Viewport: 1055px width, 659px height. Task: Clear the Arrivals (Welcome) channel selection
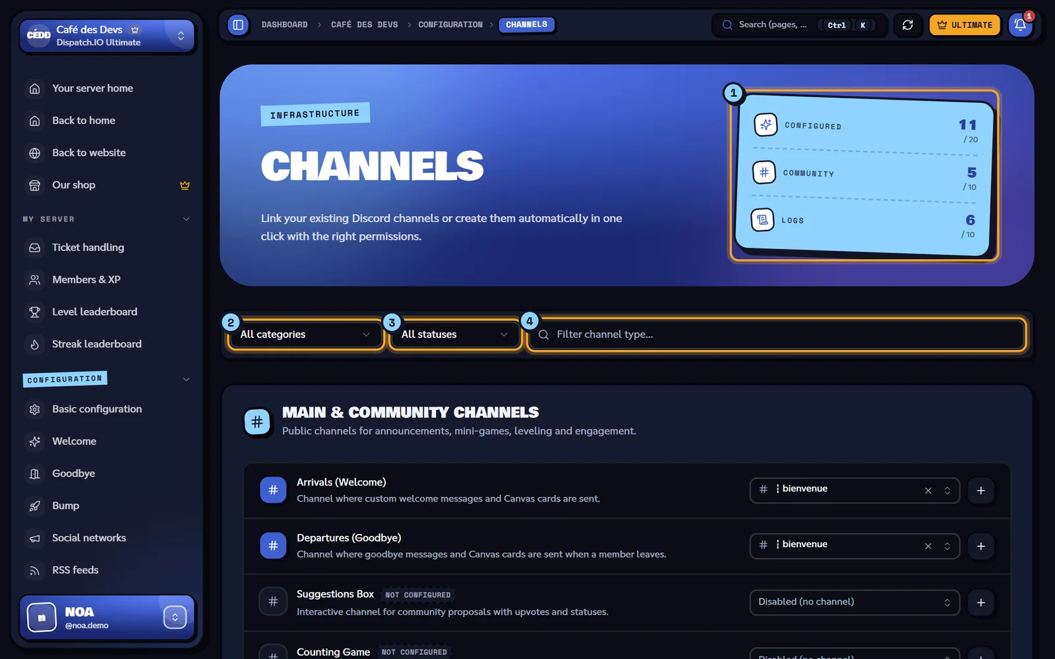(928, 490)
